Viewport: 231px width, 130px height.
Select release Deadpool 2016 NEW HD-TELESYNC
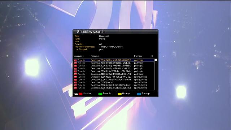point(111,77)
